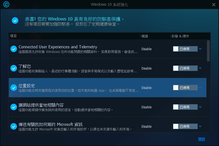This screenshot has width=219, height=146.
Task: Toggle the 已停用 switch for 了解您
Action: point(185,68)
